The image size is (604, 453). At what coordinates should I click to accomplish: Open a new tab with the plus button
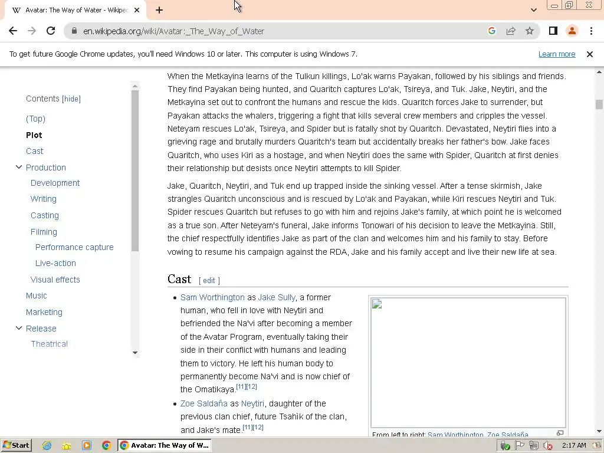click(159, 11)
